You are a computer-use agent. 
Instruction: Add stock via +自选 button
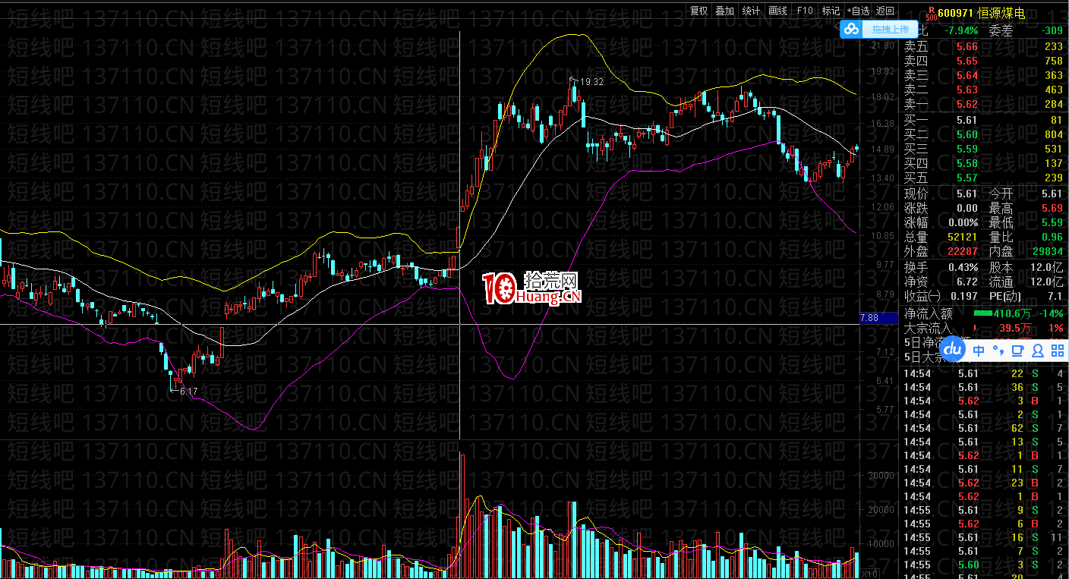[x=858, y=11]
